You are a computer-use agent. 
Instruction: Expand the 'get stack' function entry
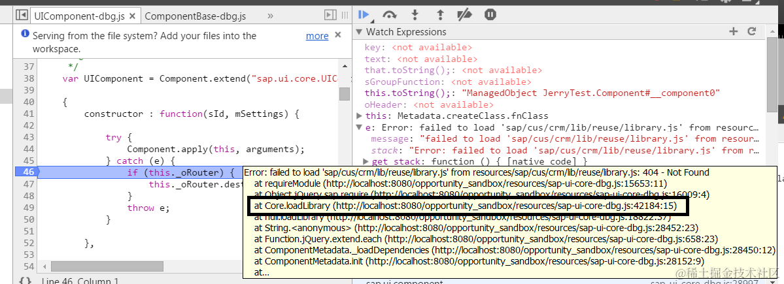click(366, 161)
